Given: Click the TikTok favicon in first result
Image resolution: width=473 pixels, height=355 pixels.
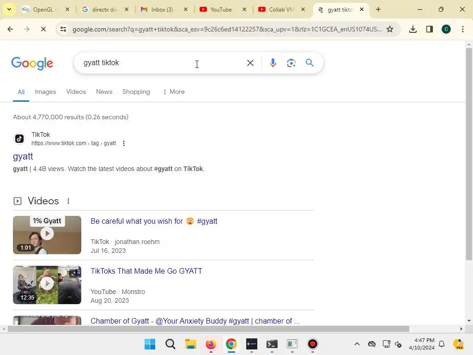Looking at the screenshot, I should 19,139.
